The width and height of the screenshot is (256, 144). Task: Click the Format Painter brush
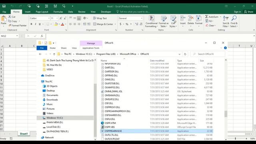coord(10,26)
